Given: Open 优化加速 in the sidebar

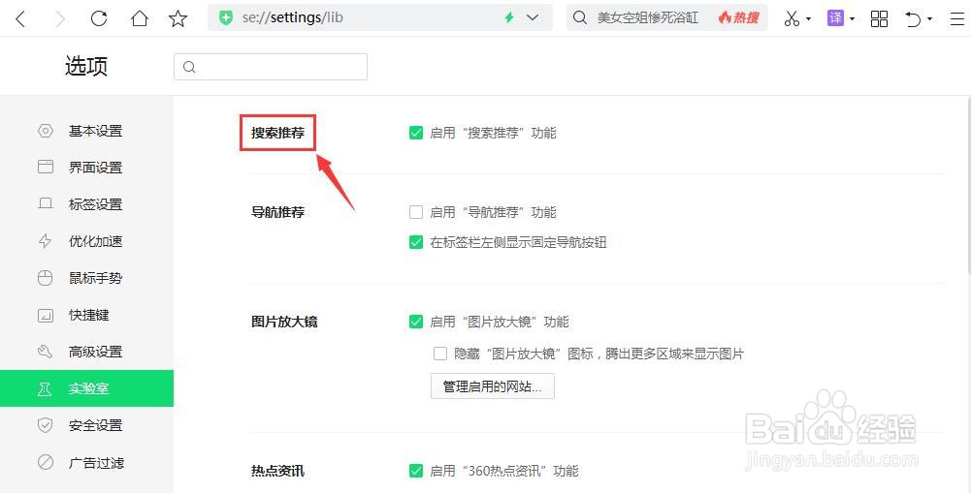Looking at the screenshot, I should tap(86, 241).
